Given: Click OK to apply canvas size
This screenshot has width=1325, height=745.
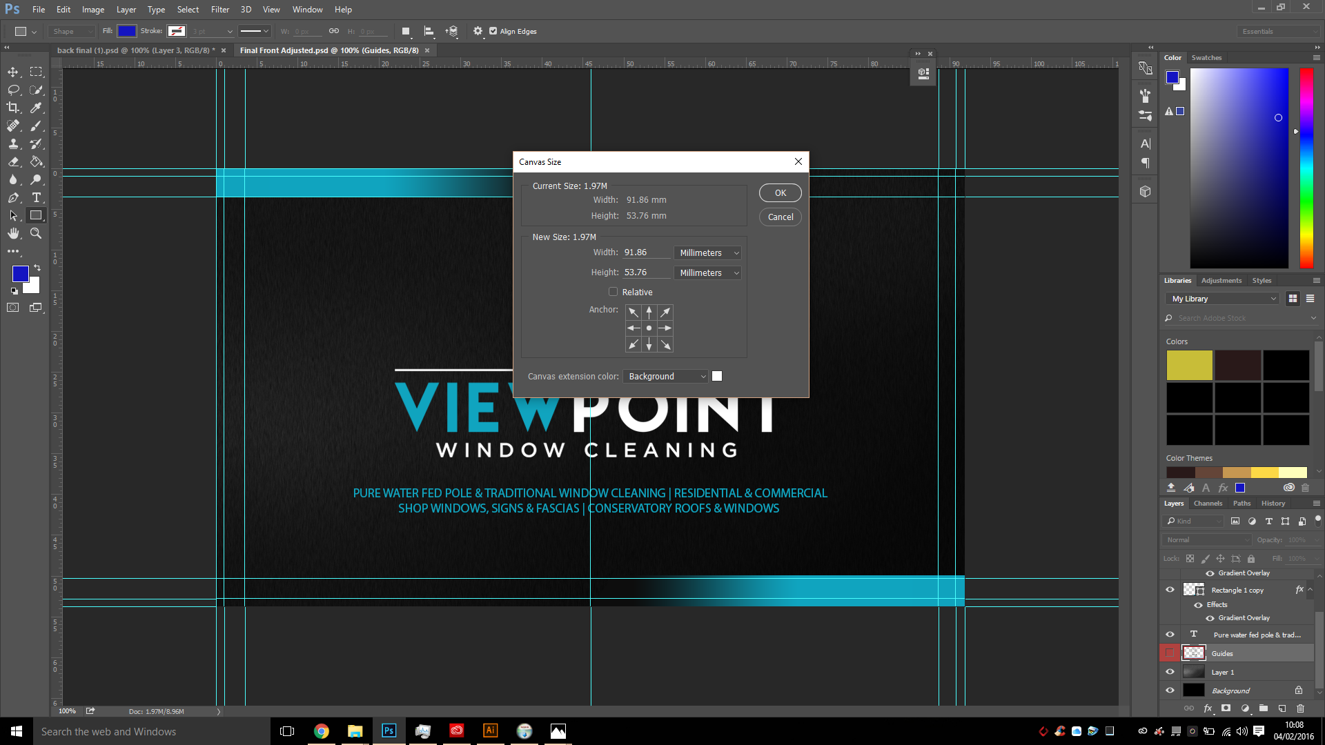Looking at the screenshot, I should 781,192.
